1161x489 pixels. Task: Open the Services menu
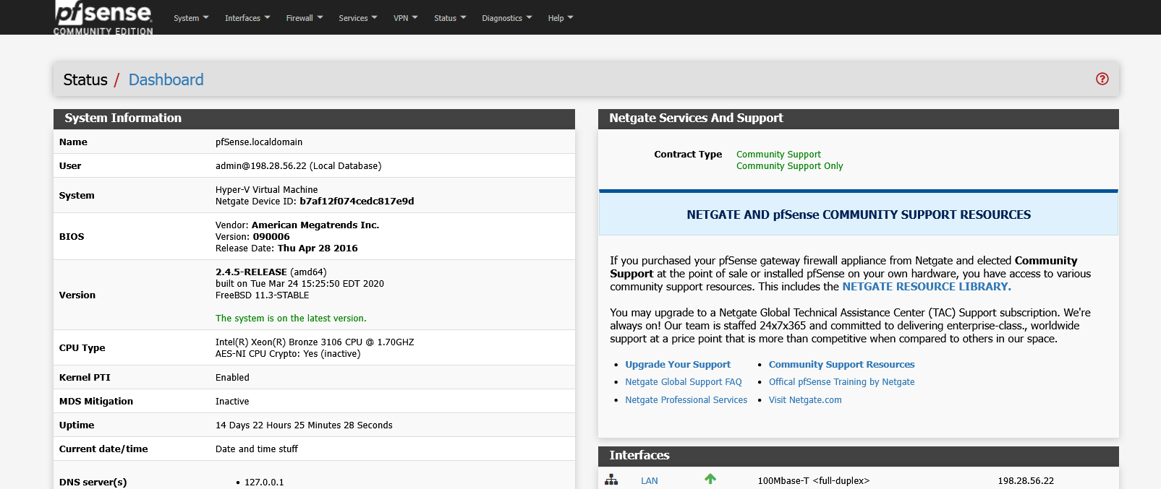tap(358, 18)
